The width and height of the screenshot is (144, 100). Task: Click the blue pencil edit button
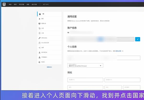(137, 39)
